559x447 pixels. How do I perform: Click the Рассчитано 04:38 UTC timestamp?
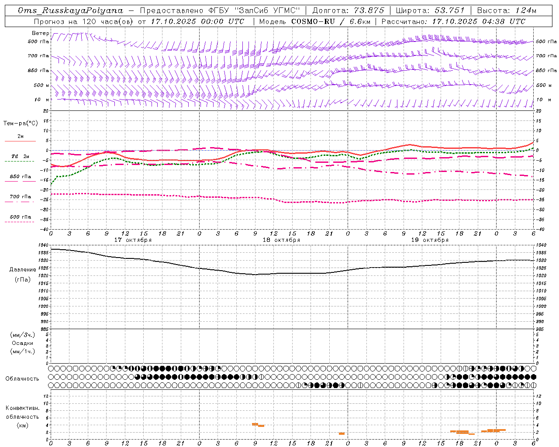(x=453, y=21)
